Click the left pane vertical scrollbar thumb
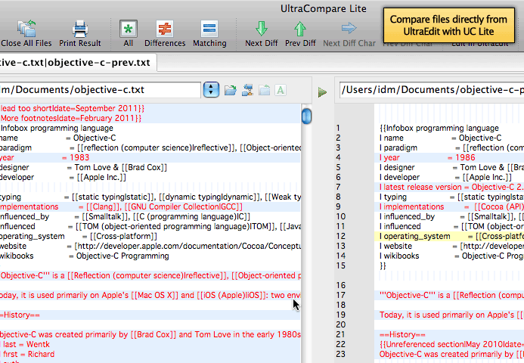The image size is (524, 363). click(306, 116)
